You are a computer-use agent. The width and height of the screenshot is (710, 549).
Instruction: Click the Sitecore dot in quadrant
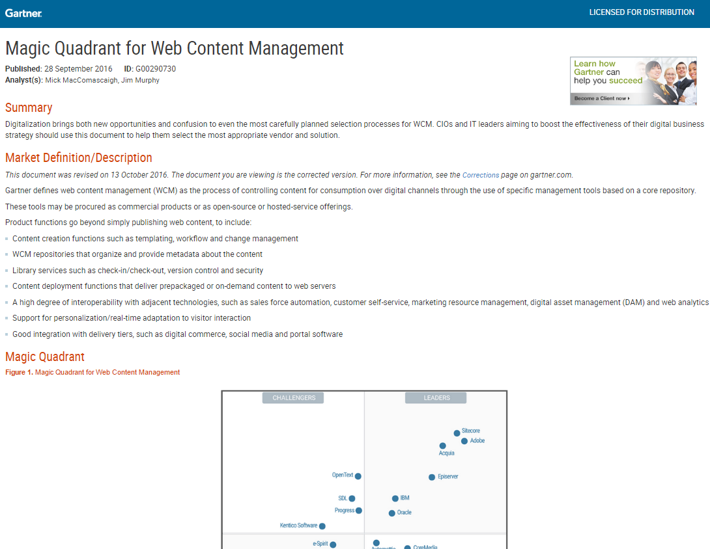[457, 433]
